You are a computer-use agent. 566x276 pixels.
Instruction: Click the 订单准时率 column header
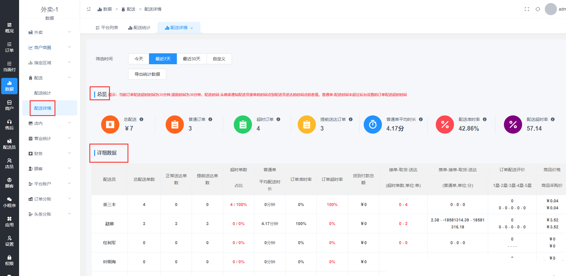(x=301, y=179)
